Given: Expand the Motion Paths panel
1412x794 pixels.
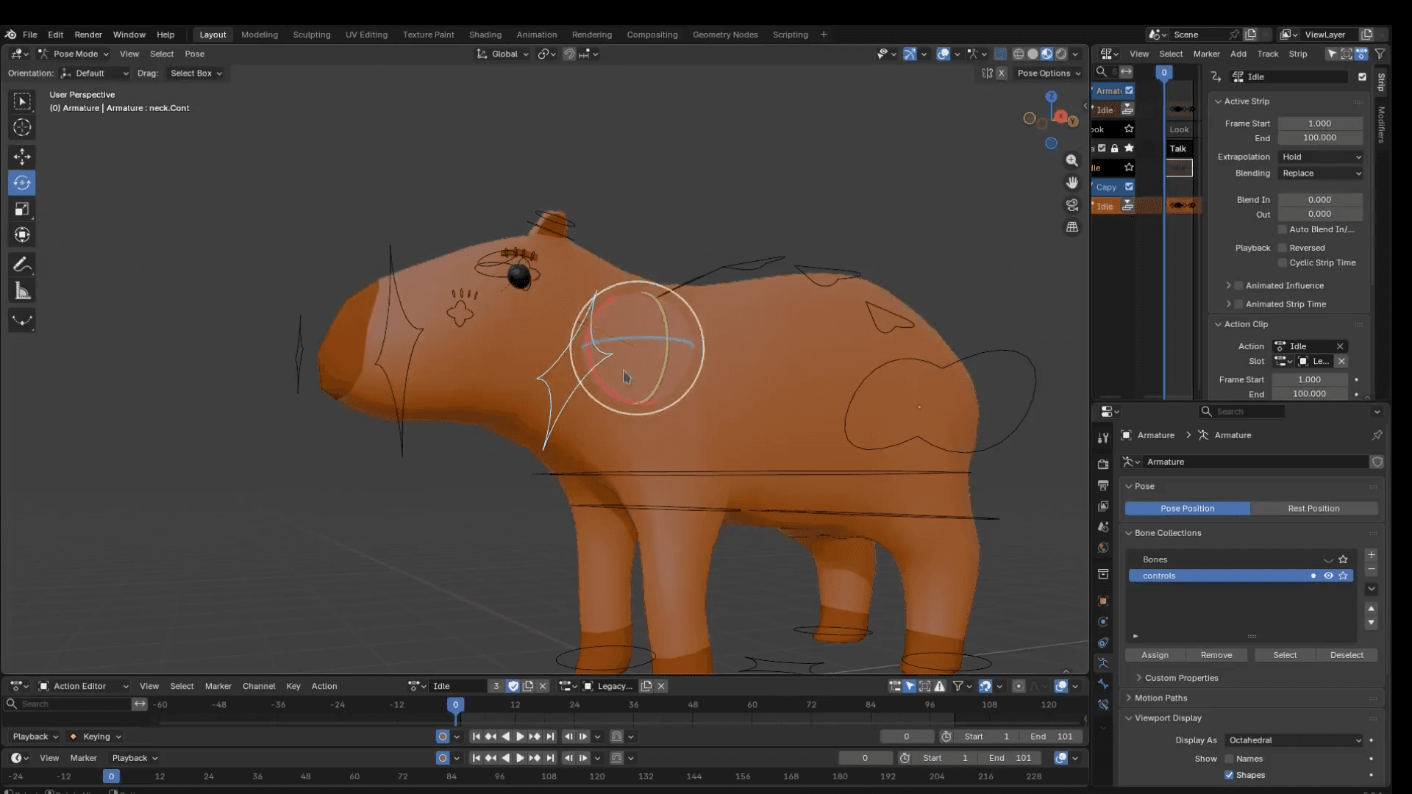Looking at the screenshot, I should coord(1160,698).
